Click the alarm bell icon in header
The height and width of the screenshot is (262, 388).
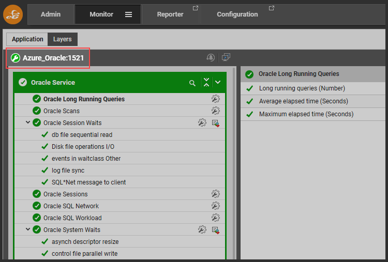click(x=211, y=57)
